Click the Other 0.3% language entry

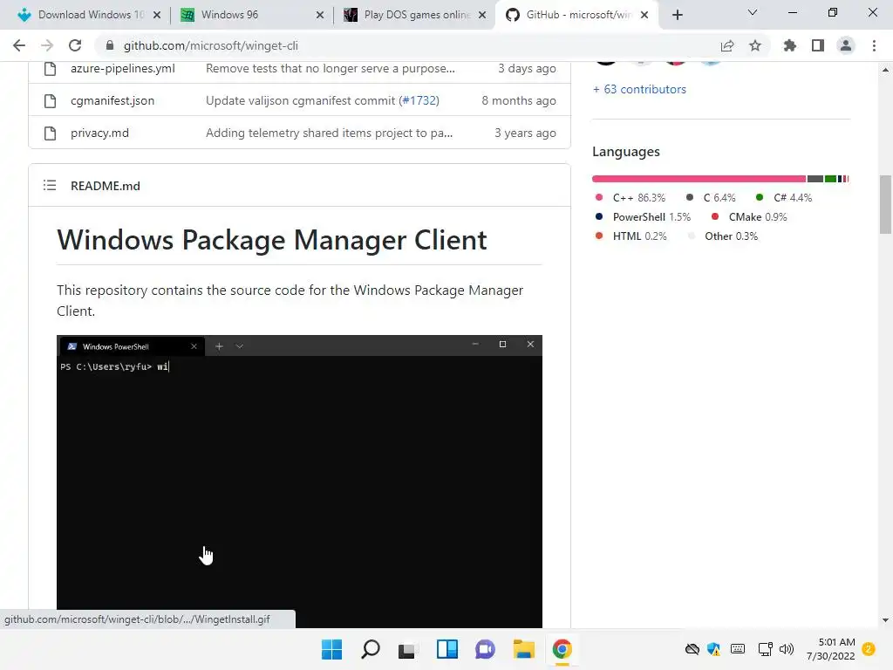click(723, 236)
